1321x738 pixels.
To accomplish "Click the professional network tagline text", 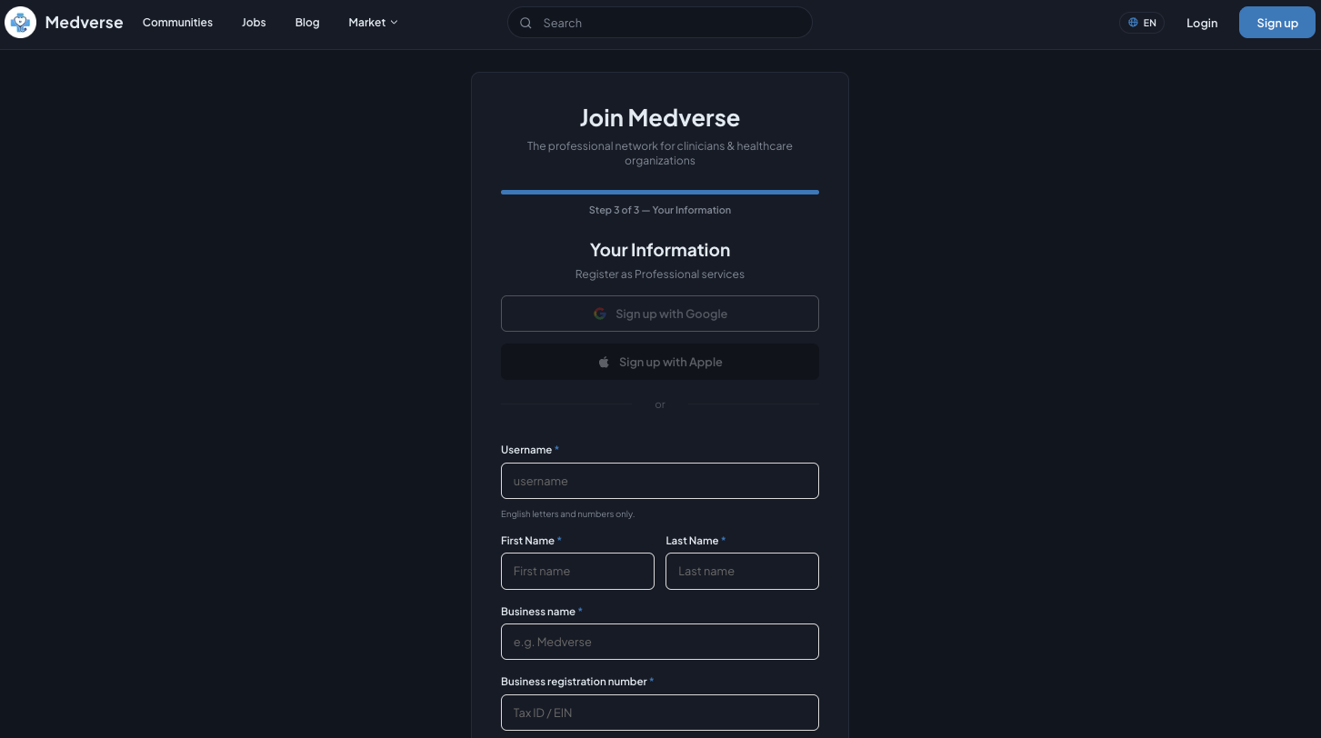I will pos(660,153).
